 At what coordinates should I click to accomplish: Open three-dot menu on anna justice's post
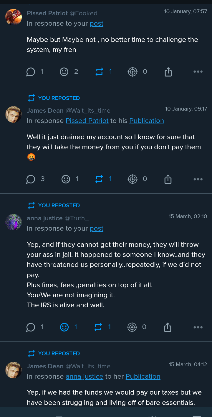198,327
